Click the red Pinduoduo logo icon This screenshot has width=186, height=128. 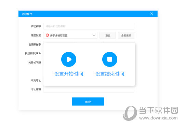(x=47, y=35)
